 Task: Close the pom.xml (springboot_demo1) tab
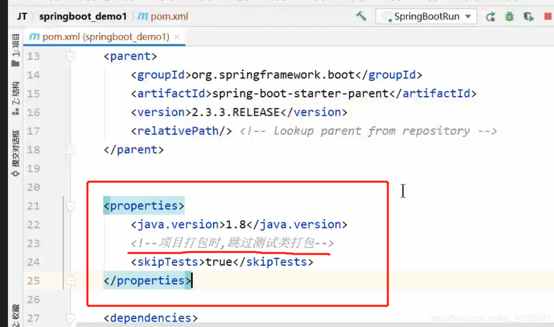tap(177, 37)
